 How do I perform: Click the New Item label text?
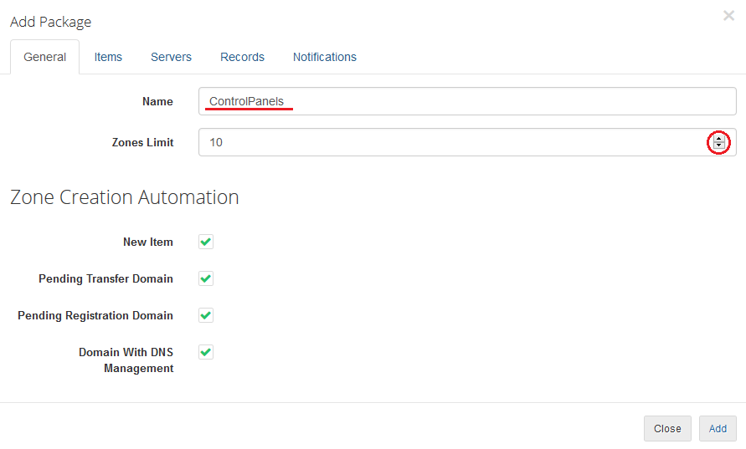(147, 242)
